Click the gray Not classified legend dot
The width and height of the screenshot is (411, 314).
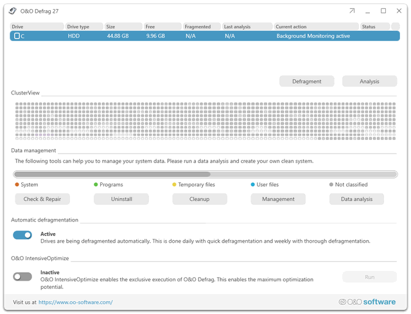[x=331, y=185]
